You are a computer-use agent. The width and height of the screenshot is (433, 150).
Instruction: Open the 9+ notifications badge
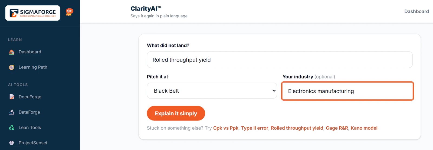coord(69,12)
